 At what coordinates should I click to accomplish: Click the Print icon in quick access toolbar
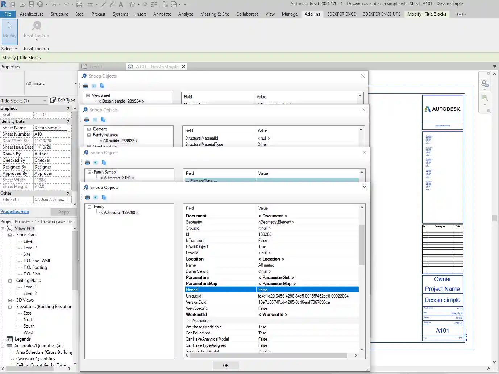[x=79, y=4]
